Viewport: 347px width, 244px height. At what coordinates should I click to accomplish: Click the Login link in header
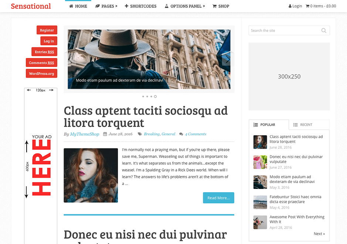295,6
